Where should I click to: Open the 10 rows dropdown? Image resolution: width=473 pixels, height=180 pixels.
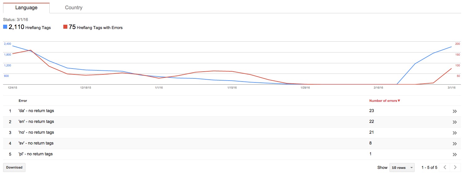(403, 168)
